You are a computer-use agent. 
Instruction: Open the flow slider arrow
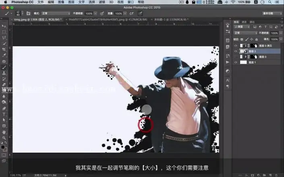tap(125, 13)
